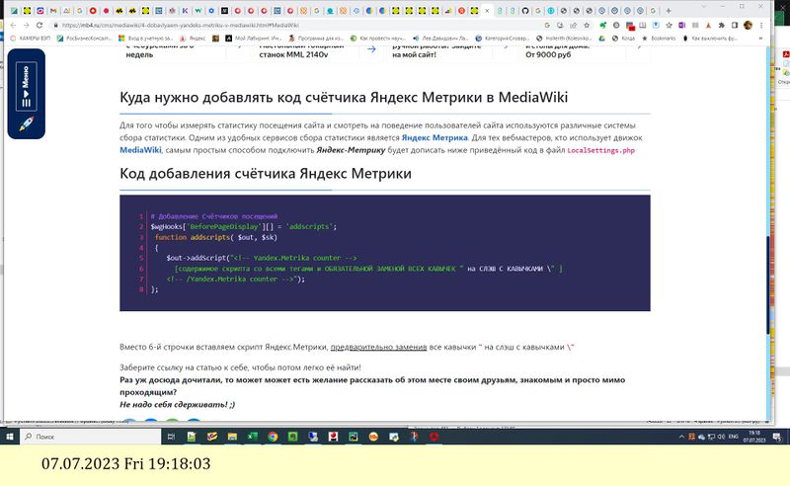790x486 pixels.
Task: Click code line $out->addScript
Action: 262,258
